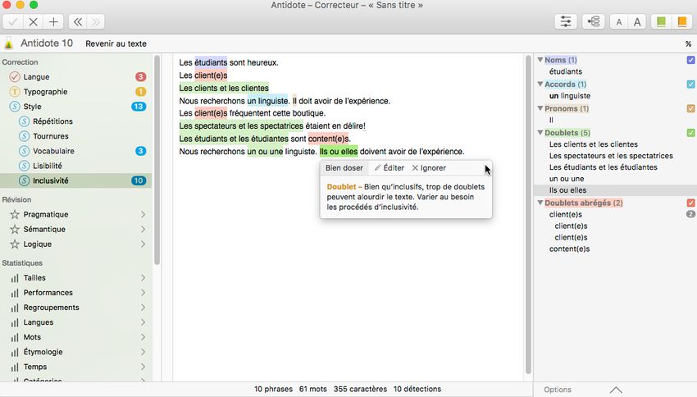Click the ignore X toolbar button
The width and height of the screenshot is (697, 397).
(x=34, y=22)
